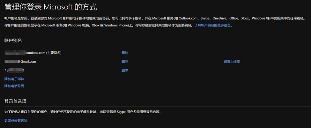
Task: Delete the Gmail.com alias
Action: 125,61
